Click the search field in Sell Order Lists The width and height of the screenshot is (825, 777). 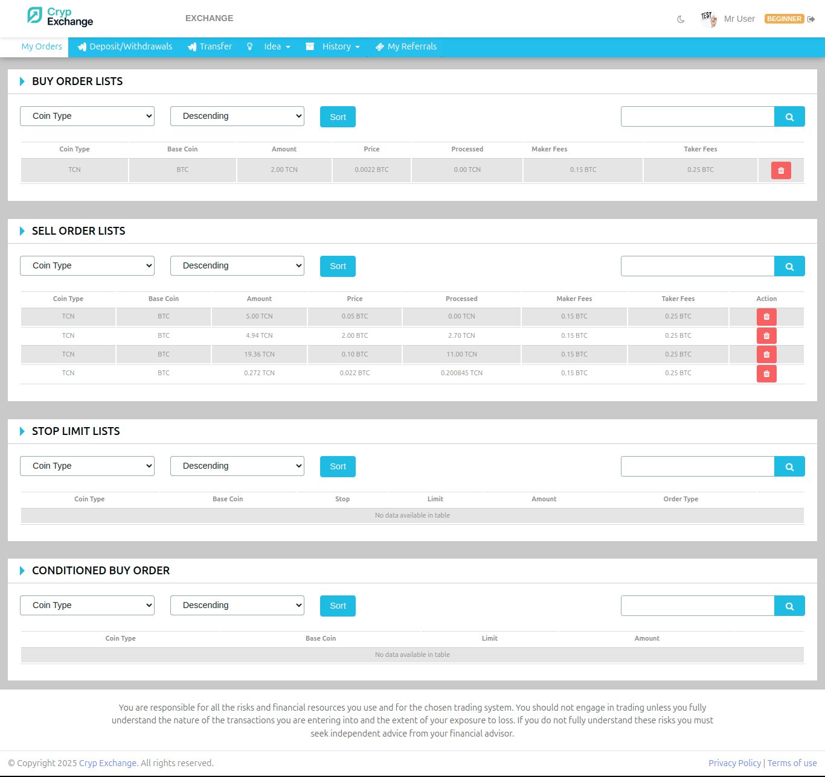[697, 266]
